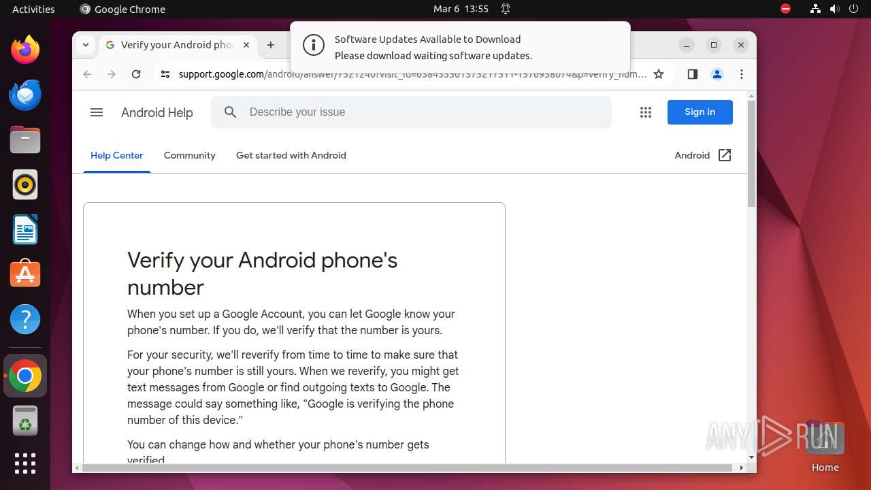871x490 pixels.
Task: Go back to the previous page
Action: (87, 74)
